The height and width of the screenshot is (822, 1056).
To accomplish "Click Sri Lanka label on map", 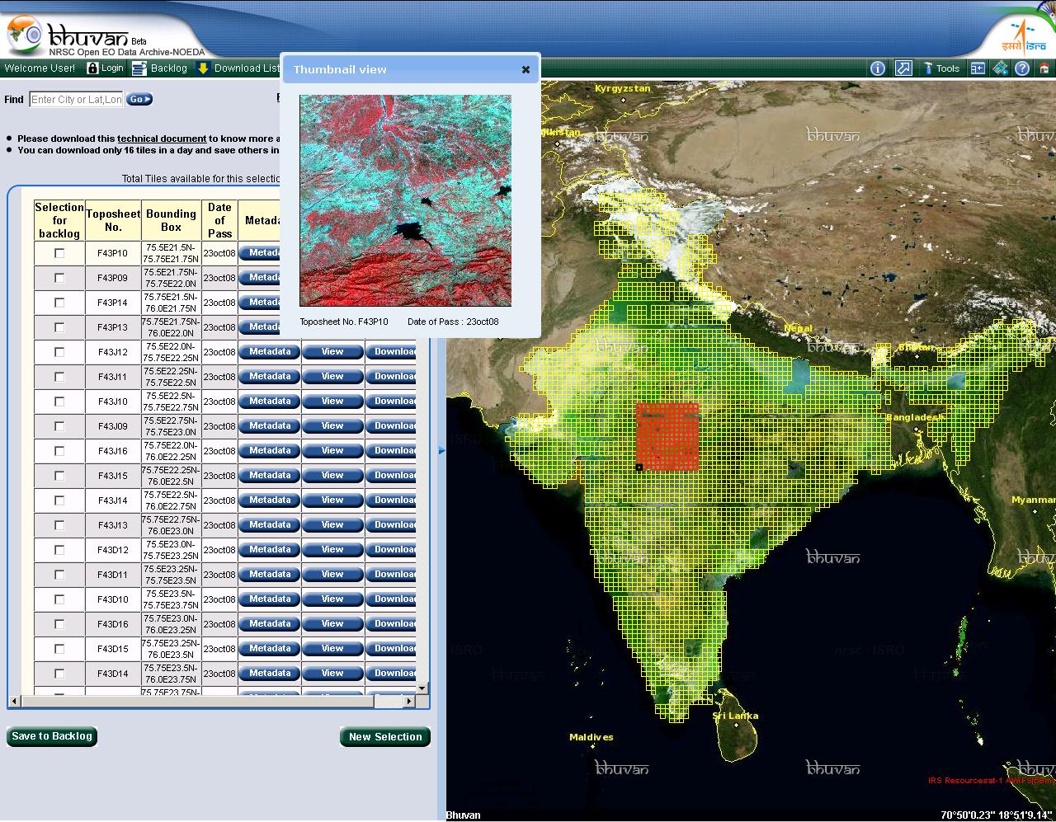I will [735, 716].
